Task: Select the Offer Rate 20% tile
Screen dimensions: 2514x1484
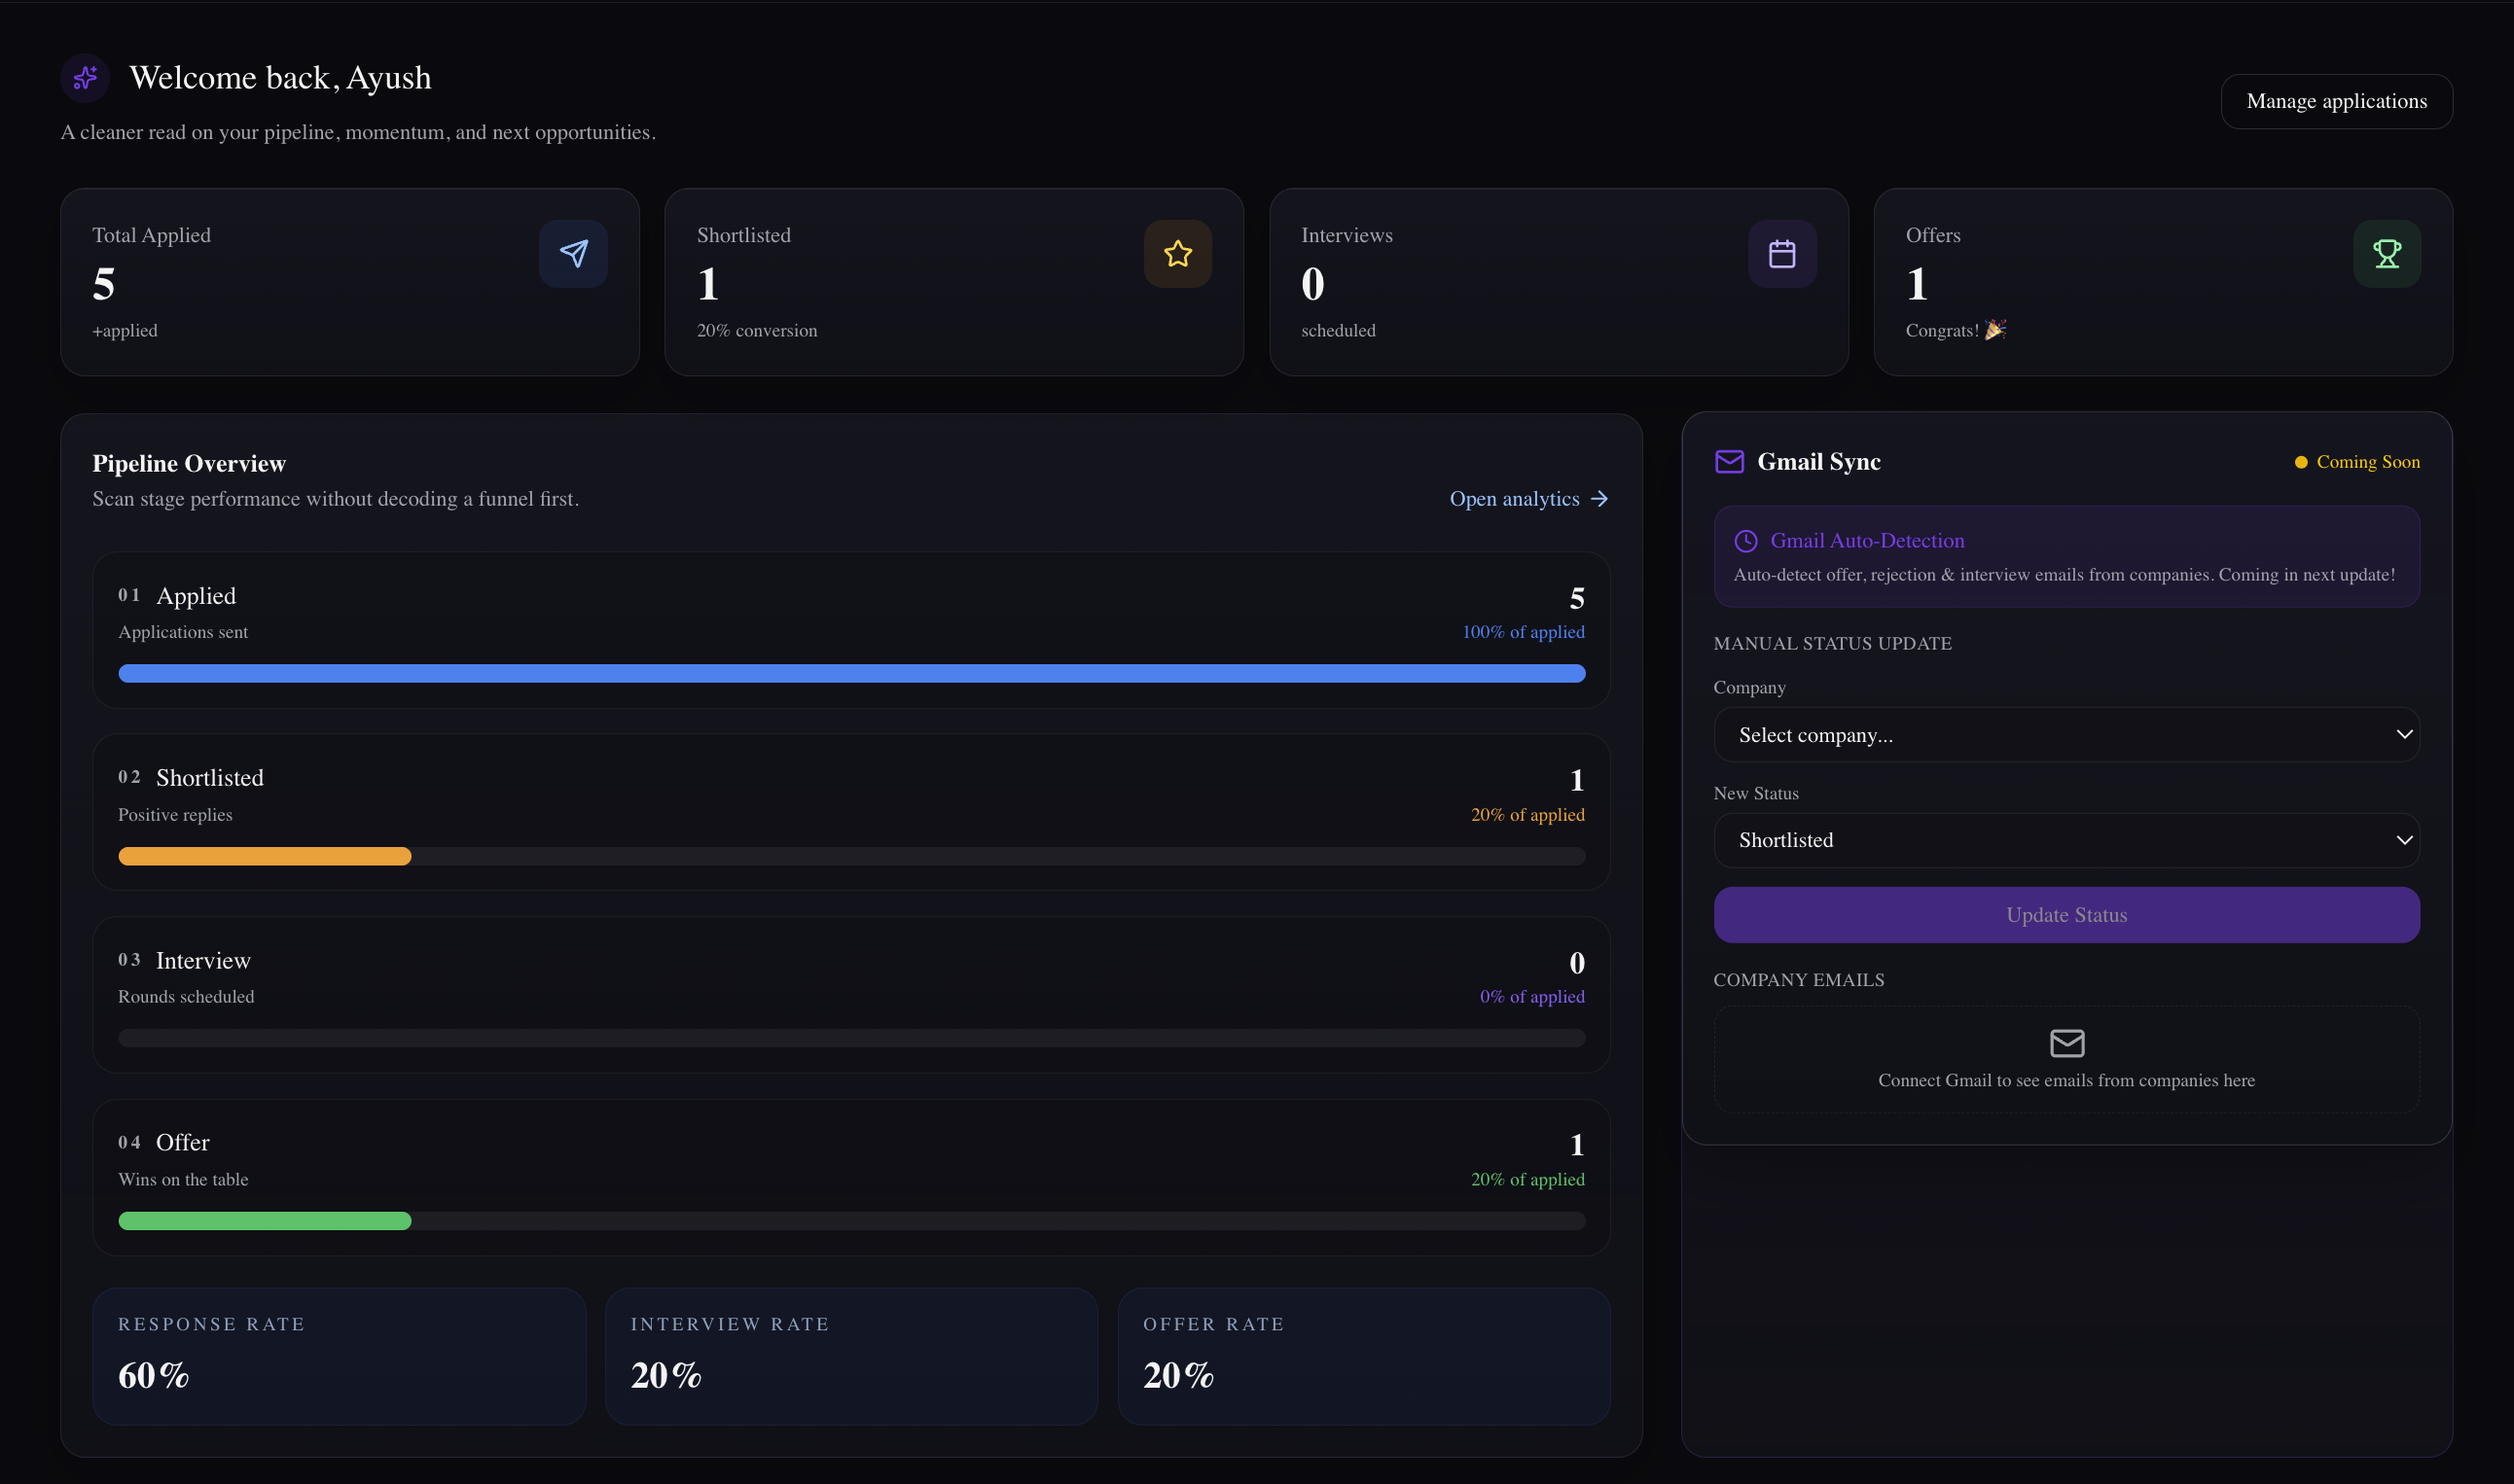Action: [x=1364, y=1356]
